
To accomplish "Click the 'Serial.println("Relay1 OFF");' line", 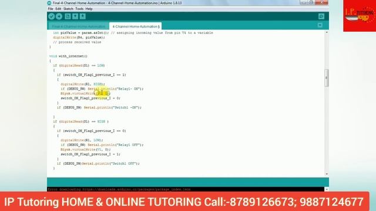I will click(116, 145).
